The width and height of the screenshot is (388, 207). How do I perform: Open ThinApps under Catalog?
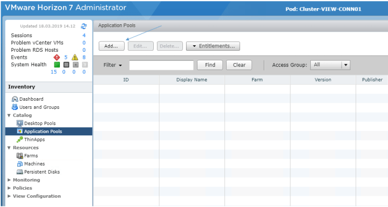pyautogui.click(x=35, y=140)
